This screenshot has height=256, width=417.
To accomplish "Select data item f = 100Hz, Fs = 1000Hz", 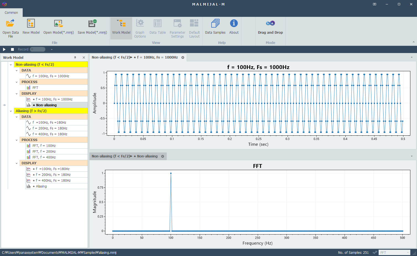I will (56, 76).
